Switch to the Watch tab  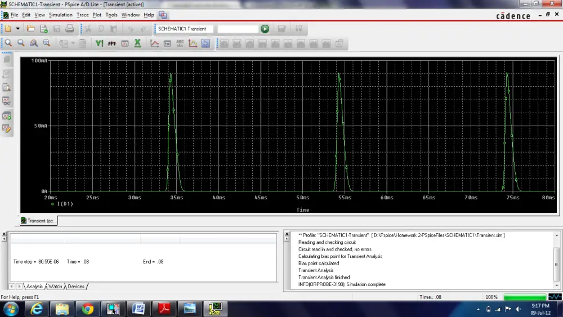[55, 286]
